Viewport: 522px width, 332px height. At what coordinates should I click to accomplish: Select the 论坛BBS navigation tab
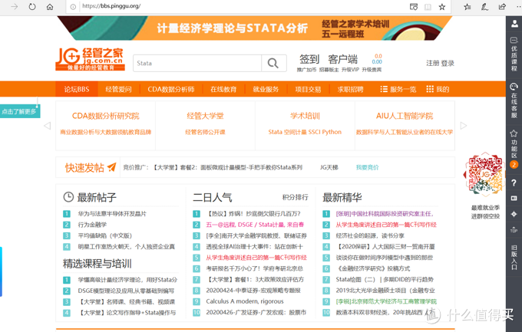pos(76,90)
